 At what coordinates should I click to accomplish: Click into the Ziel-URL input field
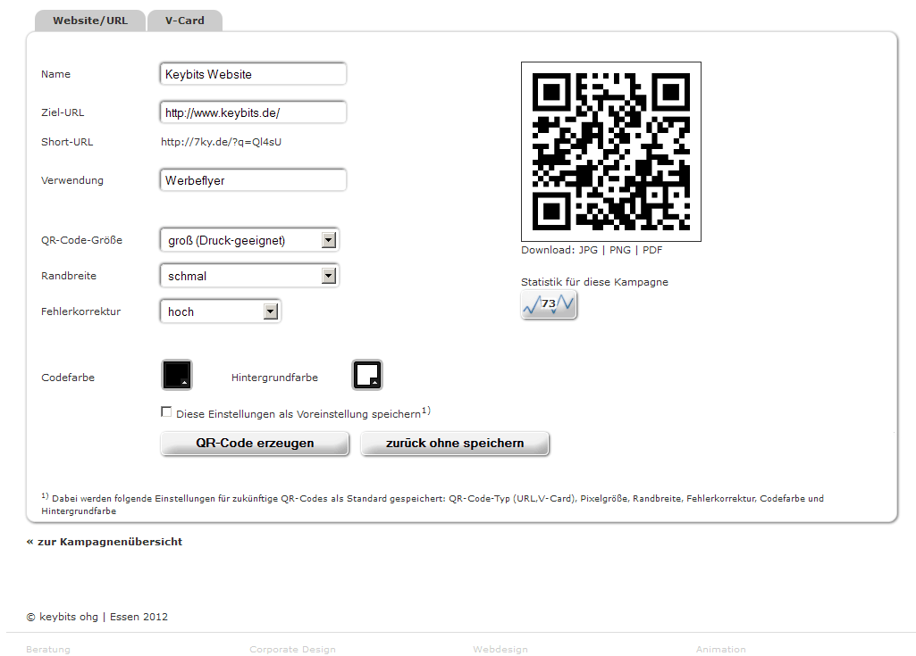(253, 112)
